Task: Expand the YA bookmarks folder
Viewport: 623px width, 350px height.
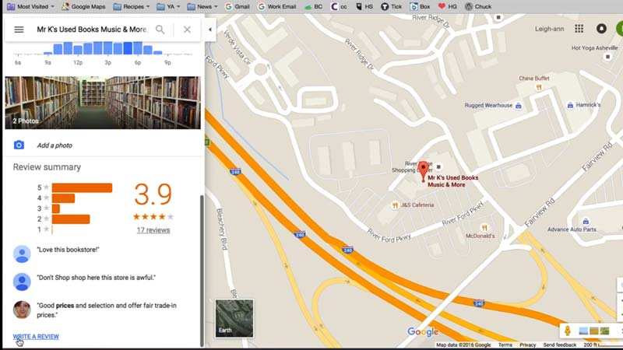Action: pos(168,6)
